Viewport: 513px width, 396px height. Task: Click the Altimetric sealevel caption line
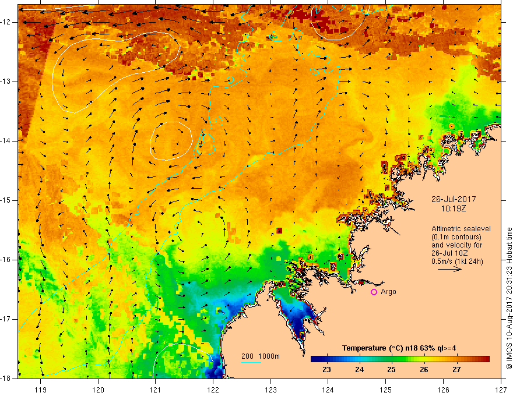pyautogui.click(x=461, y=229)
